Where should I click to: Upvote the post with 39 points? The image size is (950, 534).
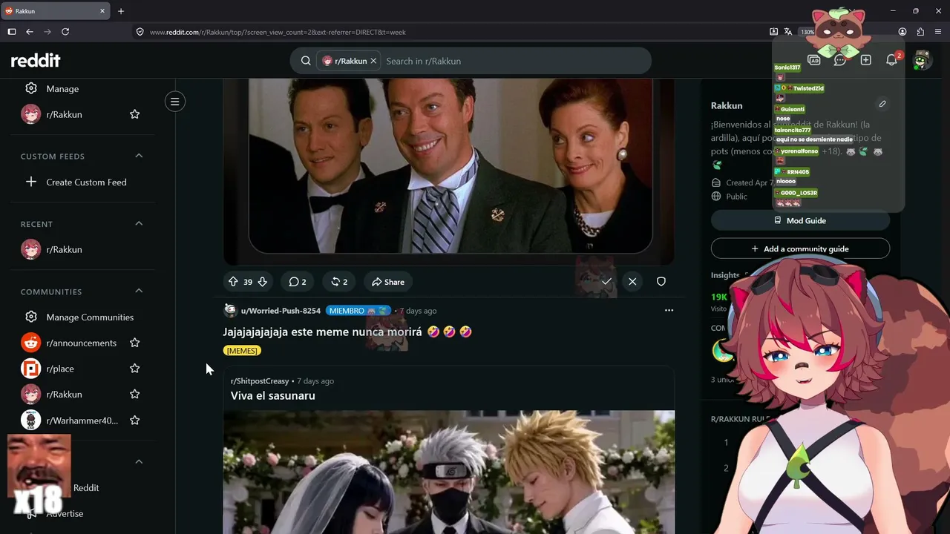pyautogui.click(x=233, y=282)
